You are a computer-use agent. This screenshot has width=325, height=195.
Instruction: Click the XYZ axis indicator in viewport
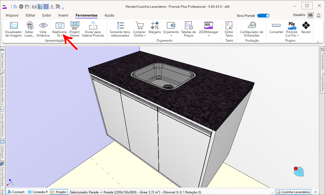coord(10,183)
